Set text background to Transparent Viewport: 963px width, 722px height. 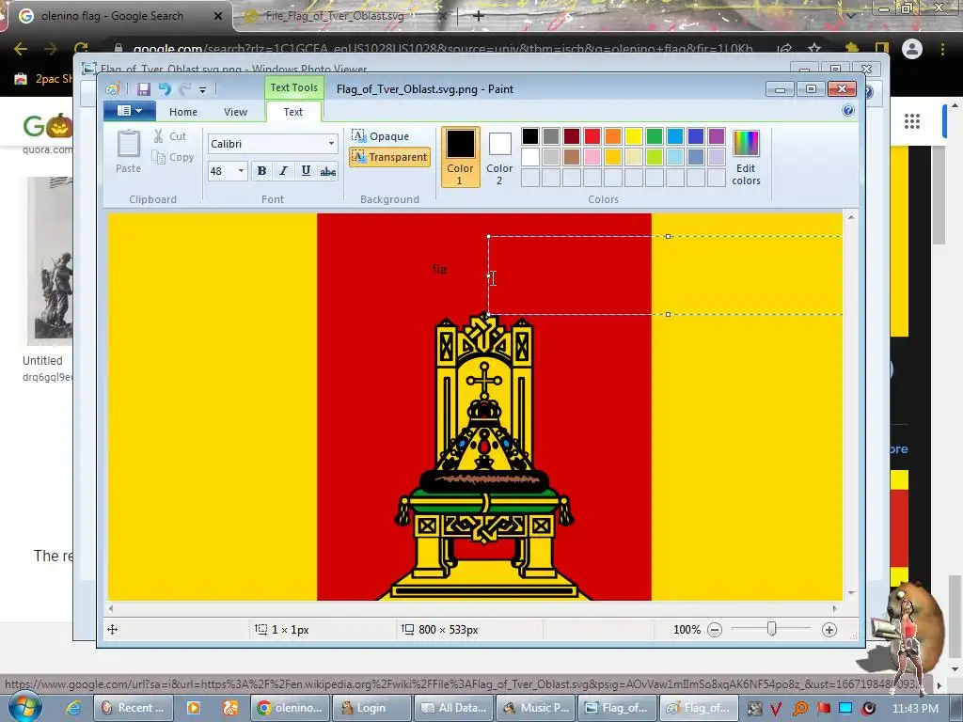(x=389, y=157)
